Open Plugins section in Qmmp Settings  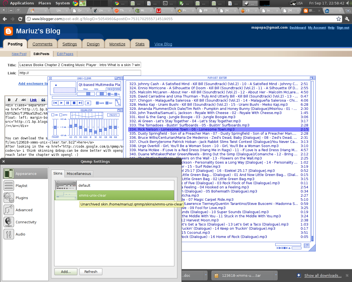pos(25,198)
